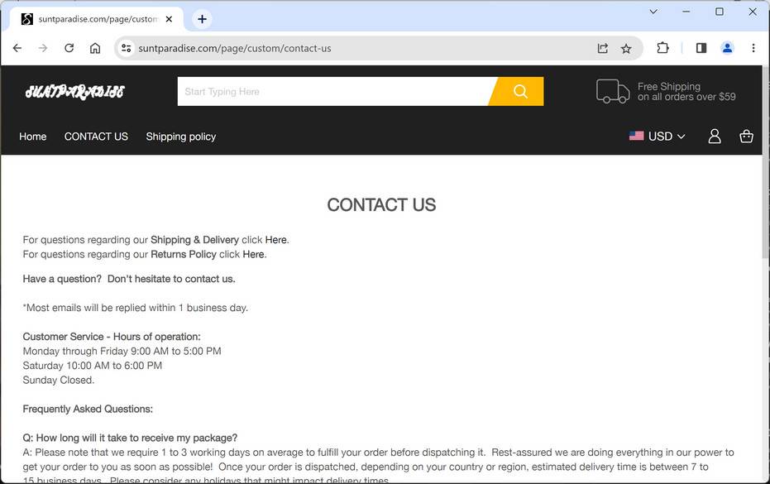Screen dimensions: 770x484
Task: Click 'Q: How long will it take' question
Action: point(130,438)
